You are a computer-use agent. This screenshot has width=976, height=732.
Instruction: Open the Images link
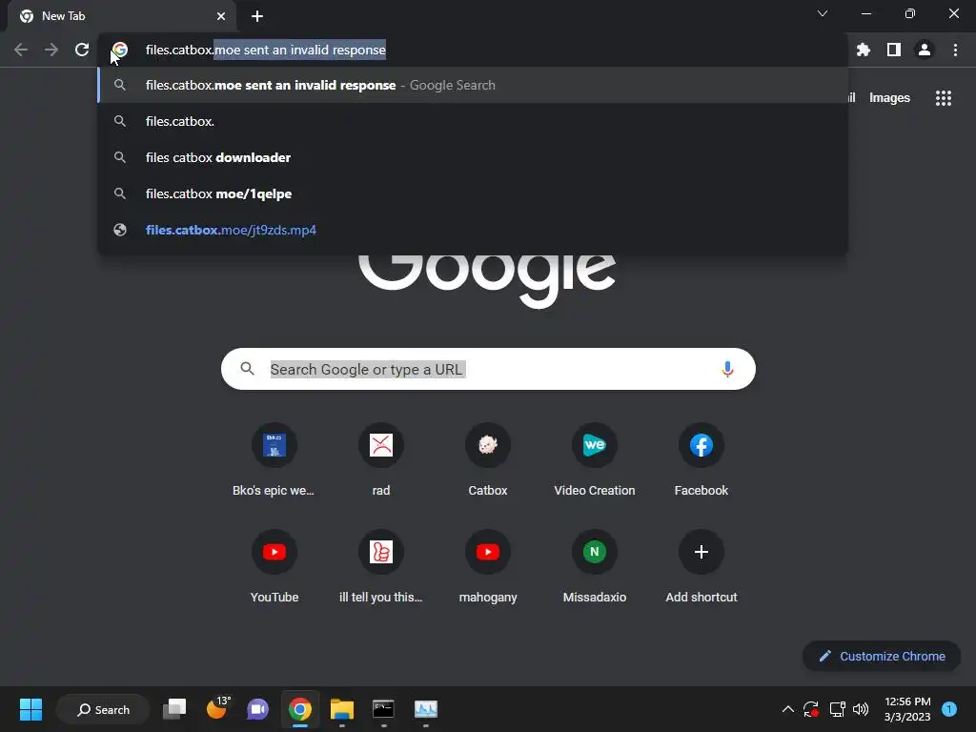889,98
